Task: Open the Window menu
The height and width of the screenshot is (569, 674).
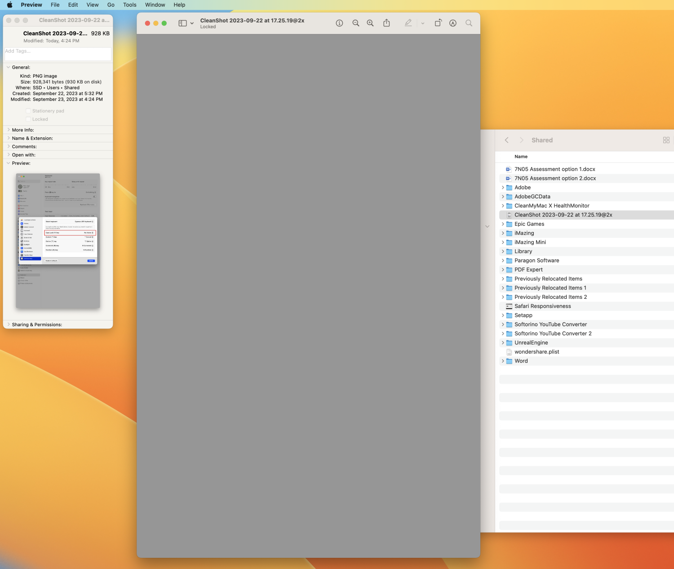Action: [155, 5]
